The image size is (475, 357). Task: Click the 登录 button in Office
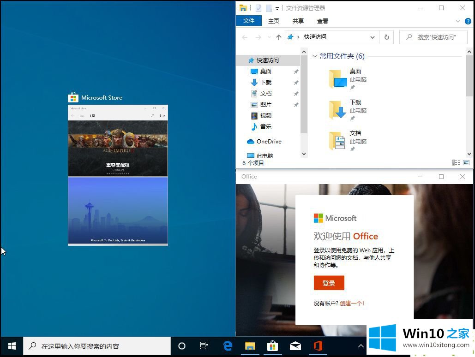pyautogui.click(x=329, y=283)
